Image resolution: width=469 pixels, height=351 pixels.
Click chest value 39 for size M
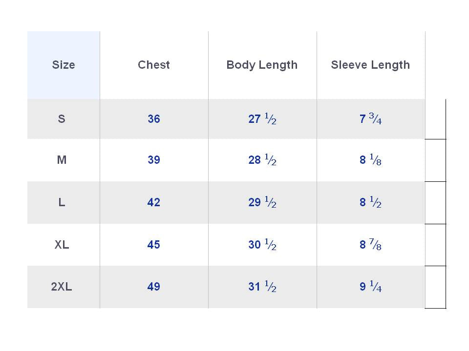point(154,160)
